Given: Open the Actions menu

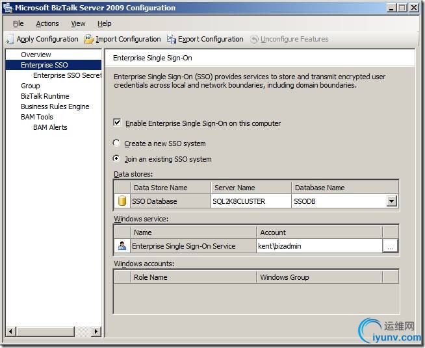Looking at the screenshot, I should click(47, 23).
